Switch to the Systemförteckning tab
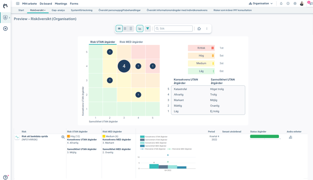This screenshot has height=180, width=313. pos(81,10)
